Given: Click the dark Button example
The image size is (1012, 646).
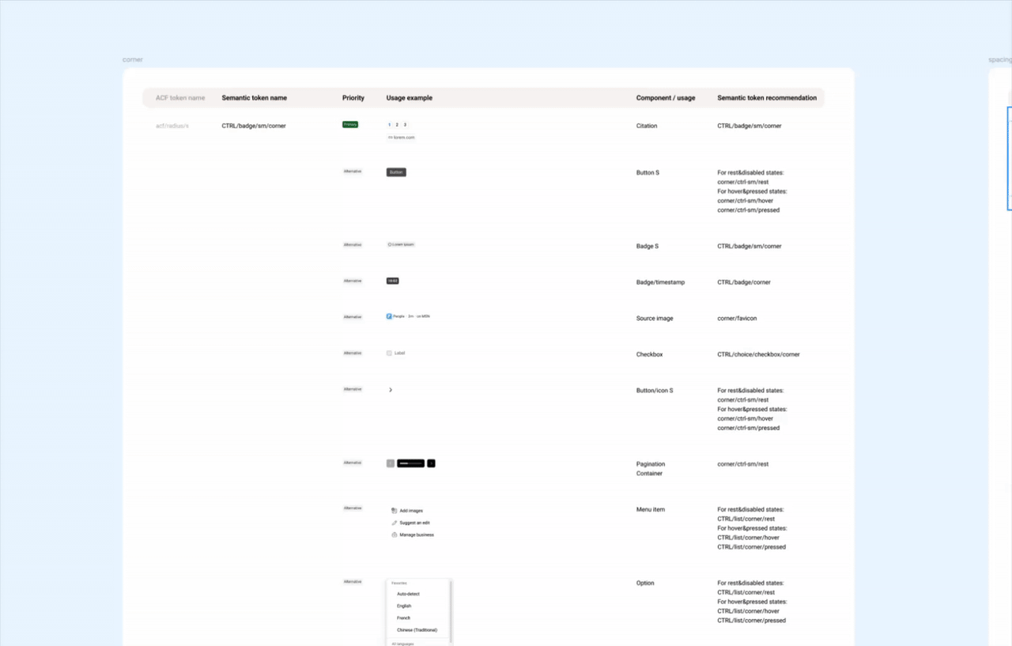Looking at the screenshot, I should tap(396, 172).
